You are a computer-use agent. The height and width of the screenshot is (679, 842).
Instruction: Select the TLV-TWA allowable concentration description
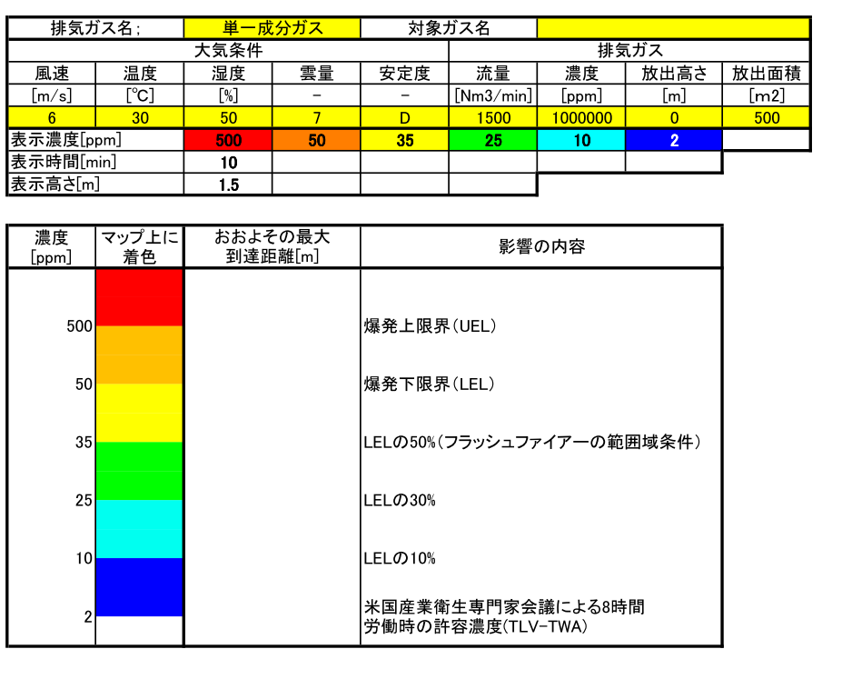(x=504, y=616)
